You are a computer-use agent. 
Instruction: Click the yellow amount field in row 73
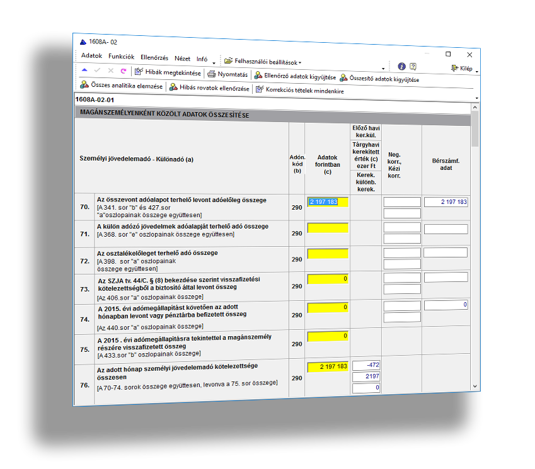[x=328, y=279]
